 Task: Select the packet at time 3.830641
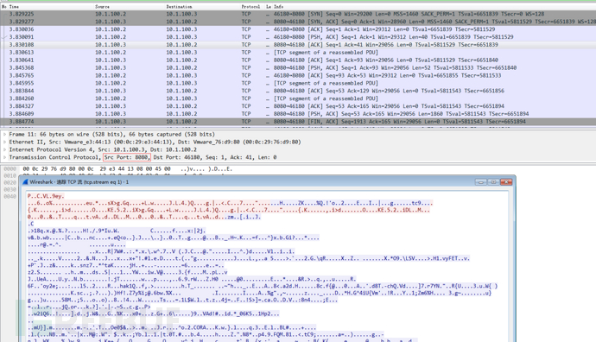click(298, 60)
